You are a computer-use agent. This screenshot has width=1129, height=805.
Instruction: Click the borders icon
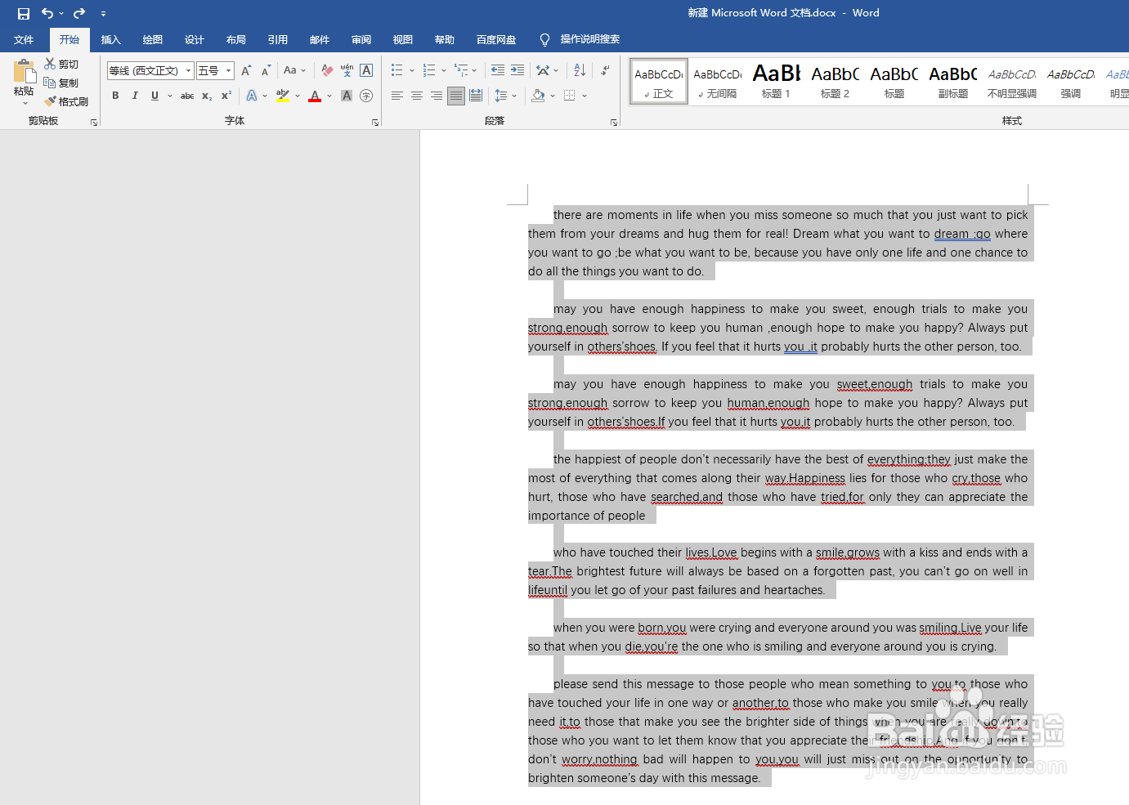point(570,96)
